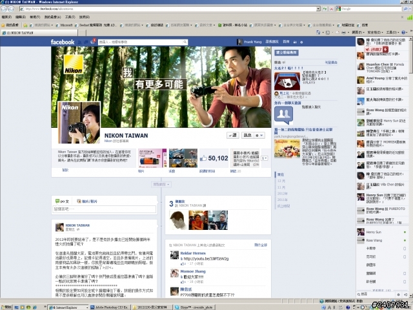Open the View (檢視) menu
413x310 pixels.
tap(35, 17)
